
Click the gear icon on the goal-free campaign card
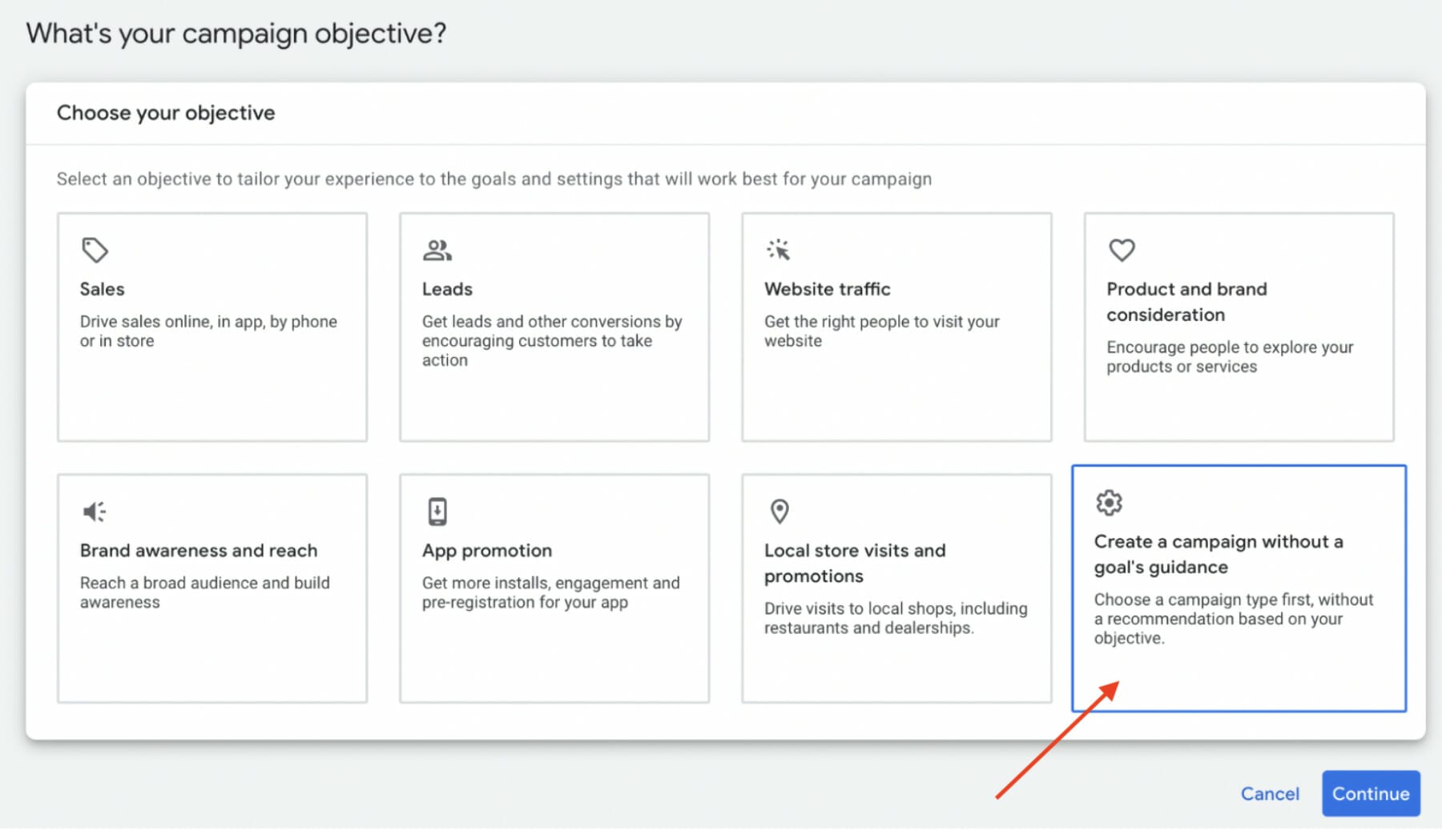tap(1108, 503)
